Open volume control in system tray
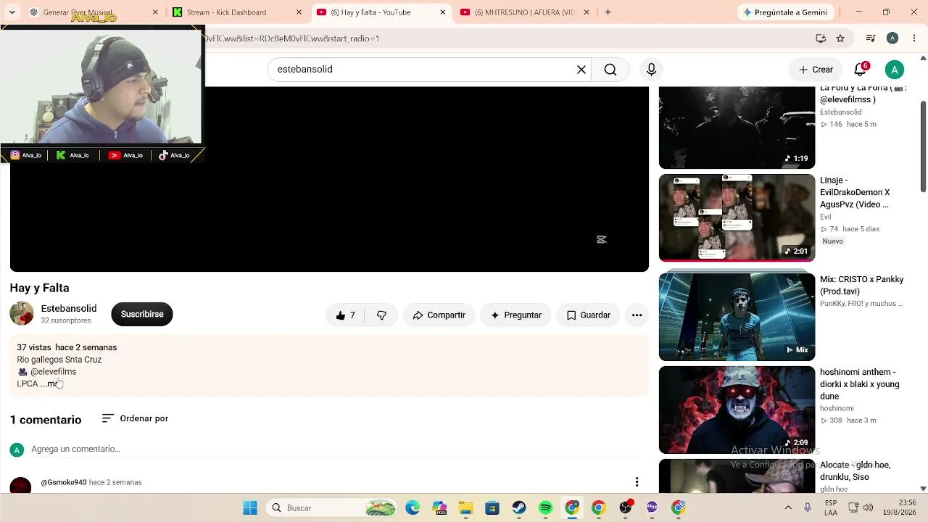 868,507
